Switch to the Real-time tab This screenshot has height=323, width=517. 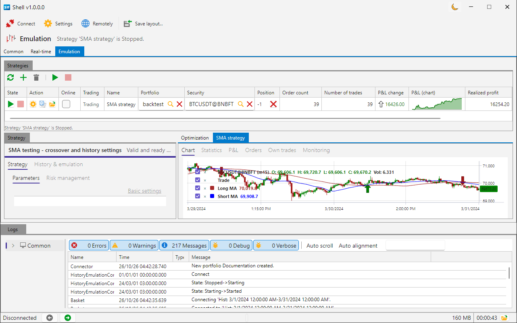[x=41, y=52]
